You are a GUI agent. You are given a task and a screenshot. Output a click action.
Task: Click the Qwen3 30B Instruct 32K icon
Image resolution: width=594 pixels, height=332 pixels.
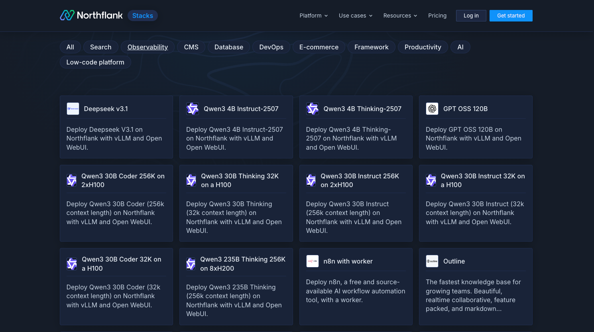click(431, 180)
